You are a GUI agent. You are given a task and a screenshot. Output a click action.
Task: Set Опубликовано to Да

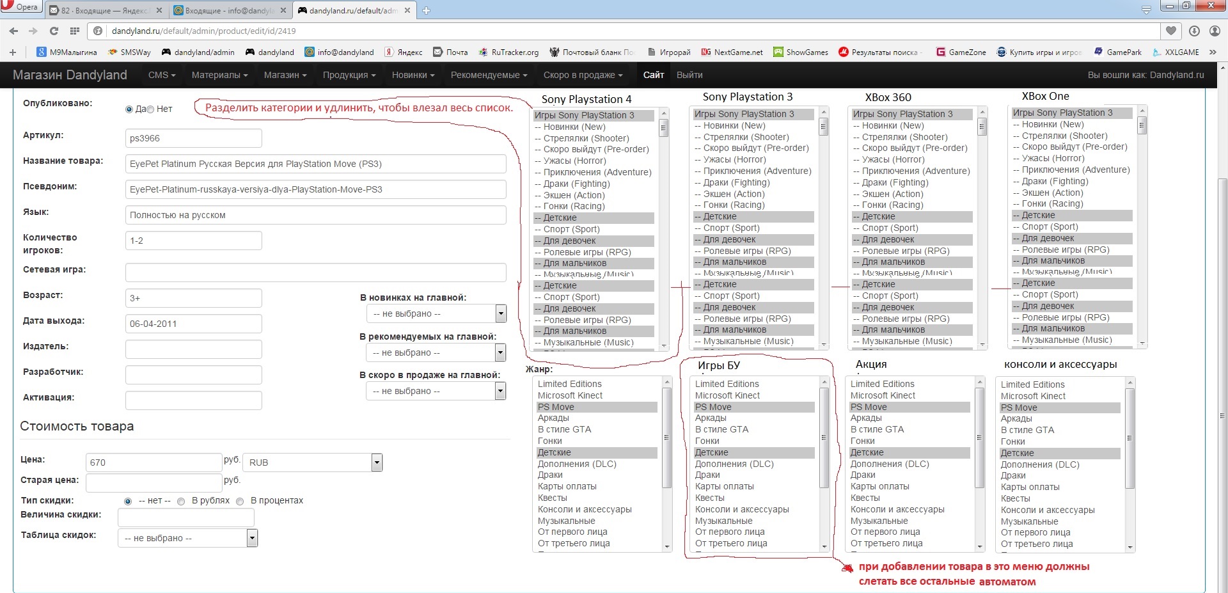(129, 109)
